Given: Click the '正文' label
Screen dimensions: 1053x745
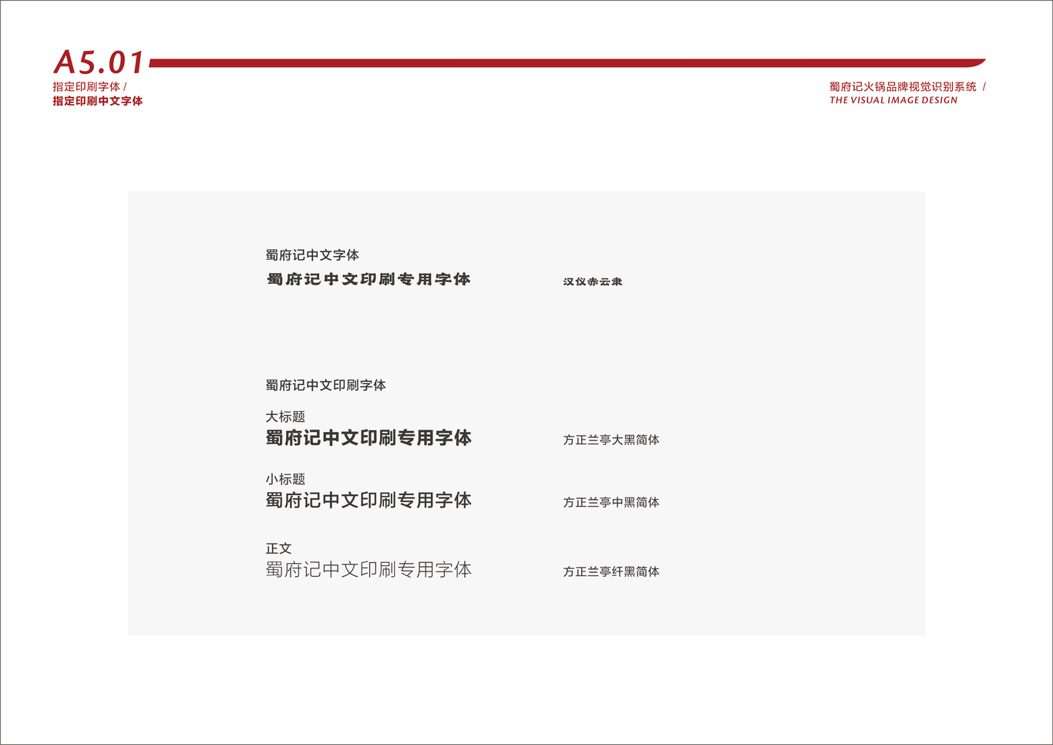Looking at the screenshot, I should 279,548.
